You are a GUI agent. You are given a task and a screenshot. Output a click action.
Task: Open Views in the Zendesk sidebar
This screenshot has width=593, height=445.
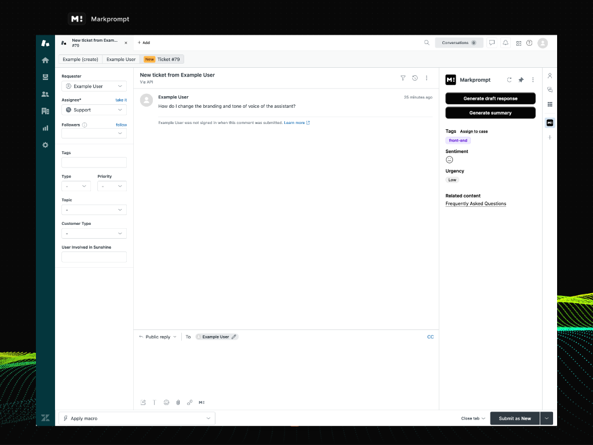click(x=45, y=77)
